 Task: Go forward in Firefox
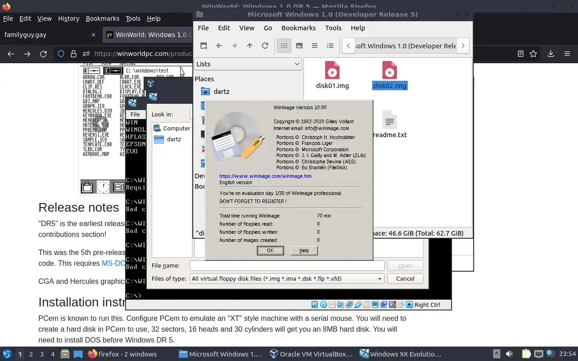(27, 54)
